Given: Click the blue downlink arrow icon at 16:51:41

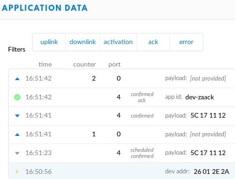Looking at the screenshot, I should pyautogui.click(x=17, y=116).
